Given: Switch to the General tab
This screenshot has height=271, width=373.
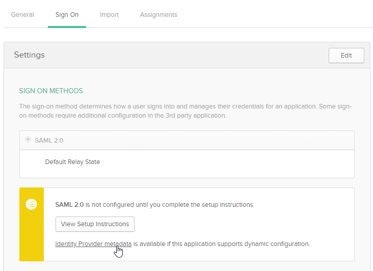Looking at the screenshot, I should [22, 15].
